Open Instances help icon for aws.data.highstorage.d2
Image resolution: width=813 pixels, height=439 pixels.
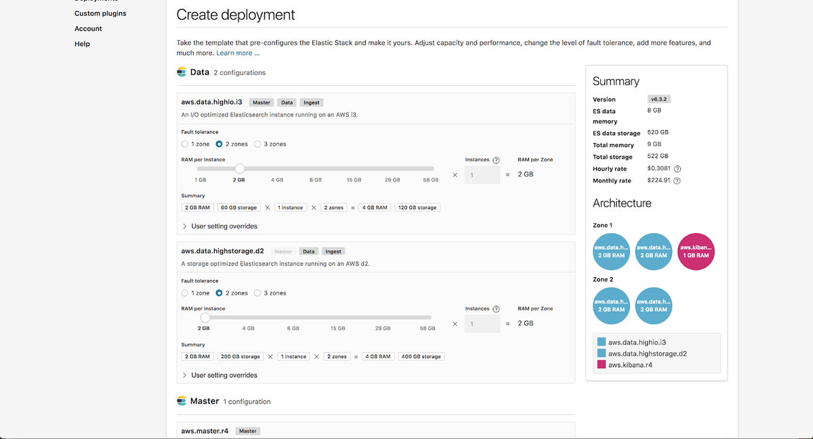pos(496,309)
